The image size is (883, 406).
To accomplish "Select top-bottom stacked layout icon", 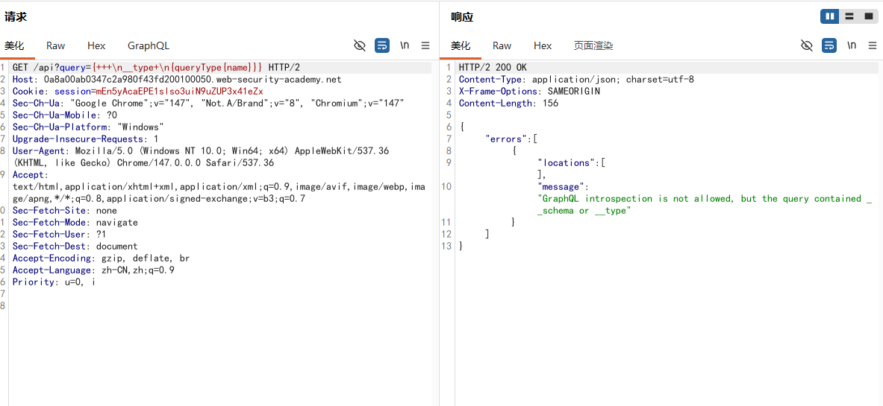I will coord(849,16).
